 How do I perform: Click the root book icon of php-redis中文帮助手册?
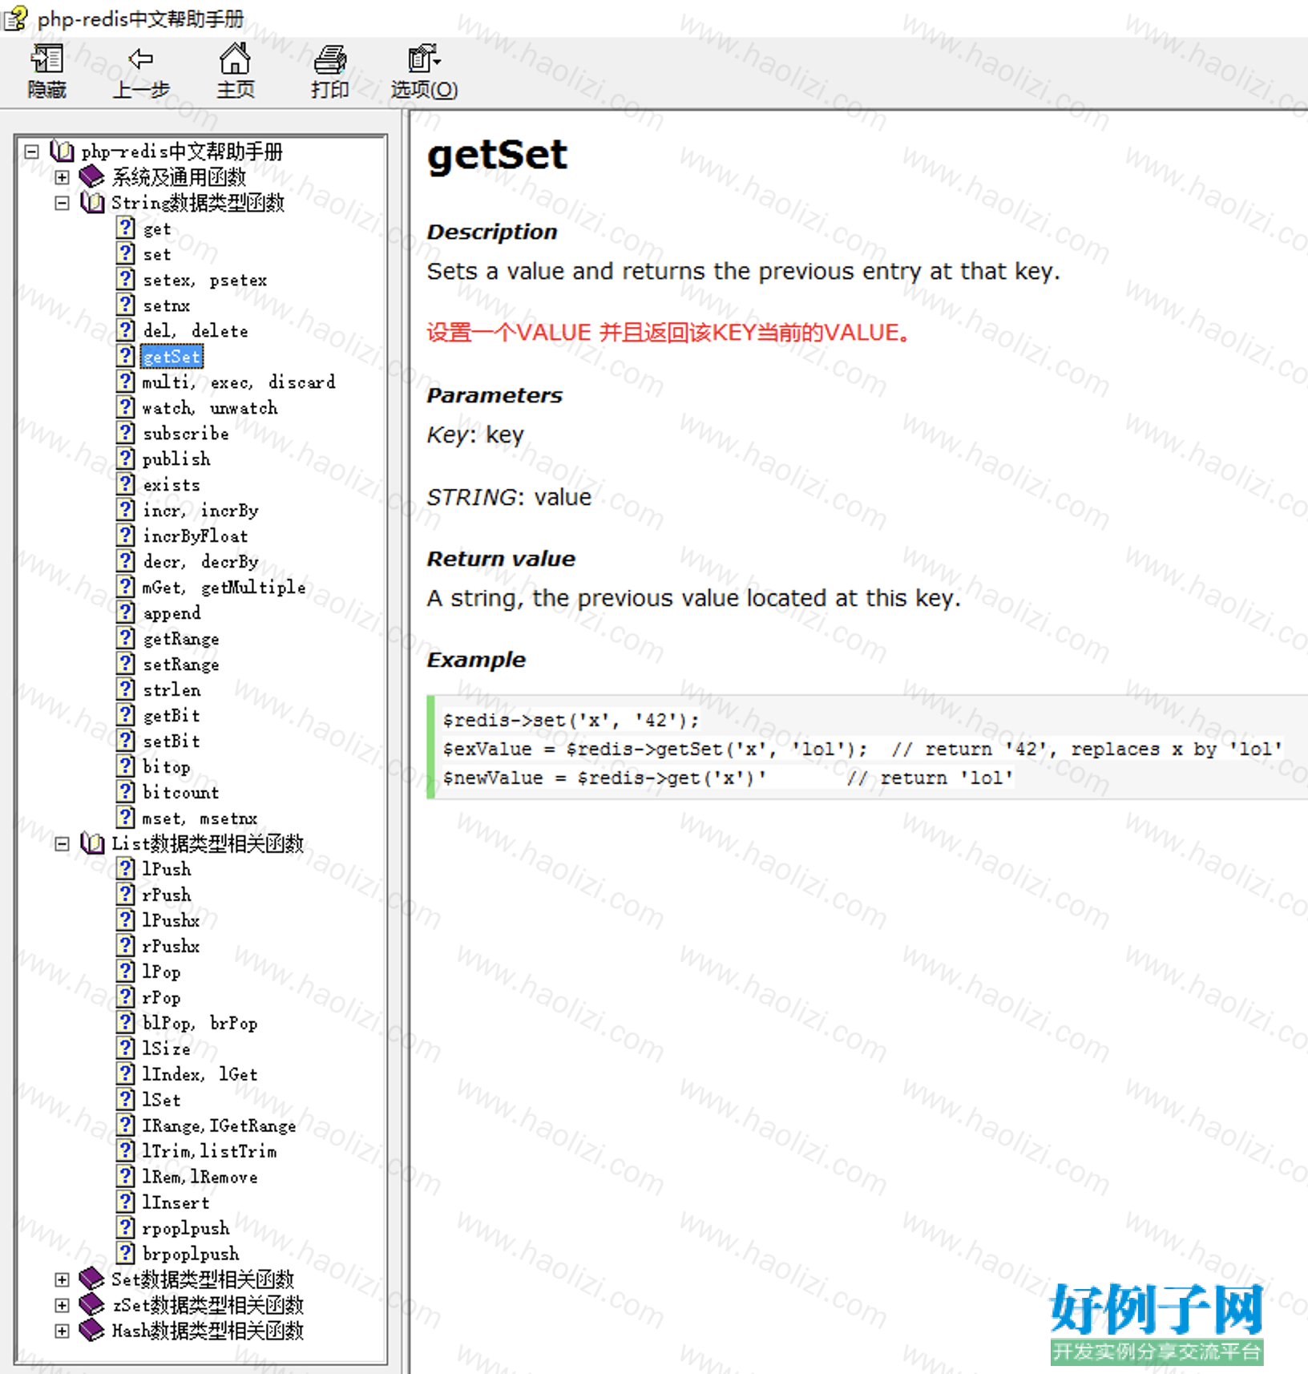tap(63, 151)
